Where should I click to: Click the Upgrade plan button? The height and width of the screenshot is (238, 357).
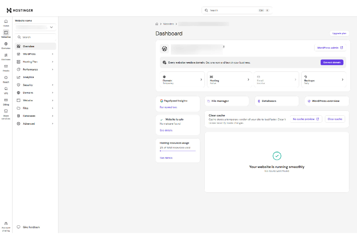[339, 33]
